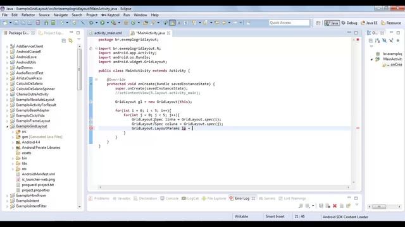The width and height of the screenshot is (405, 227).
Task: Minimize the Package Explorer panel
Action: [x=72, y=32]
